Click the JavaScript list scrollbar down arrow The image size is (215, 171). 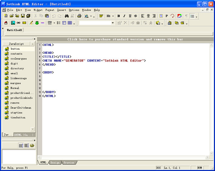click(x=33, y=129)
